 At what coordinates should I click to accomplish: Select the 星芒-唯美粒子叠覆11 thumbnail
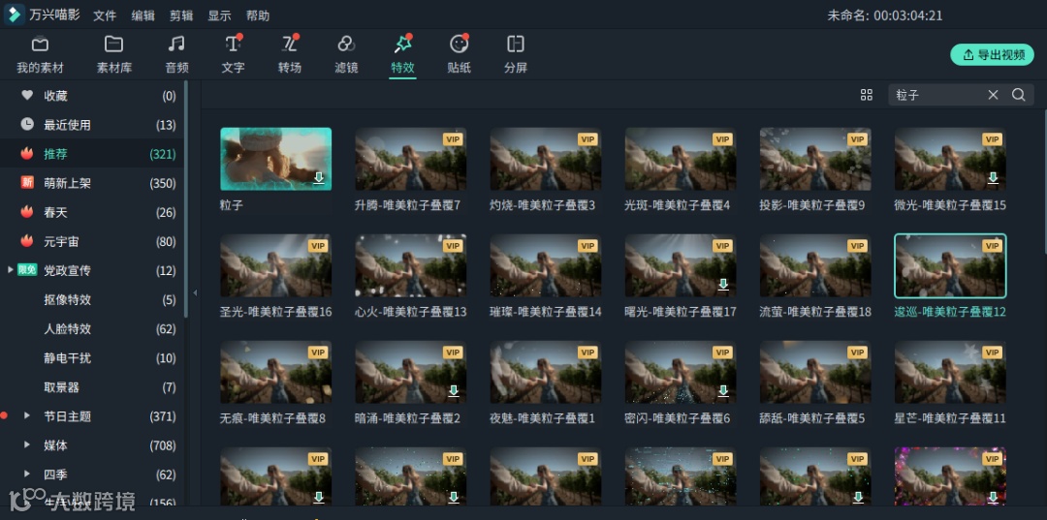(x=950, y=373)
